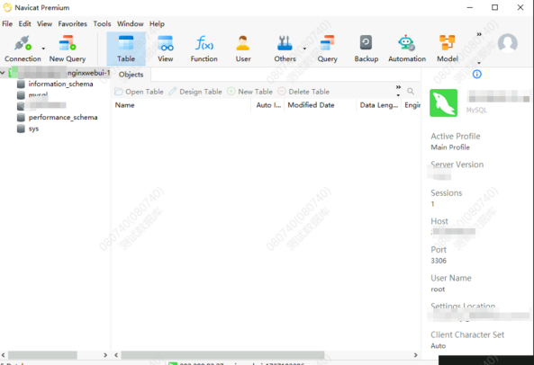Collapse the nginxwebui-1 connection node
Image resolution: width=534 pixels, height=365 pixels.
pos(3,73)
